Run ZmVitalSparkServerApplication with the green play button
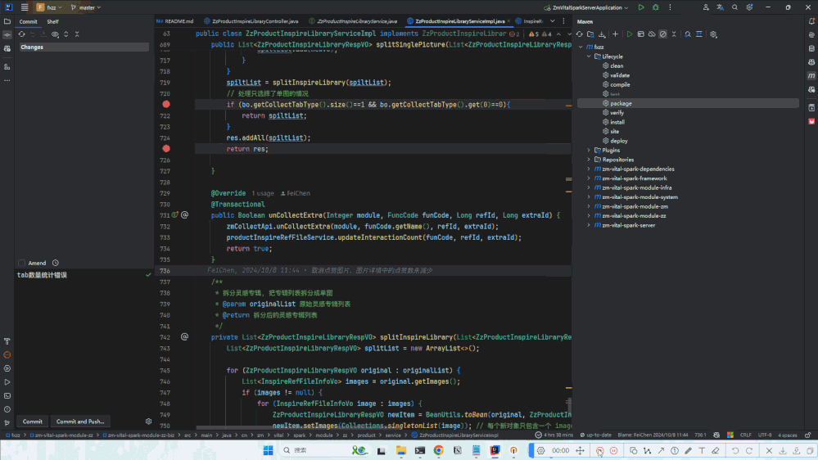 coord(641,7)
